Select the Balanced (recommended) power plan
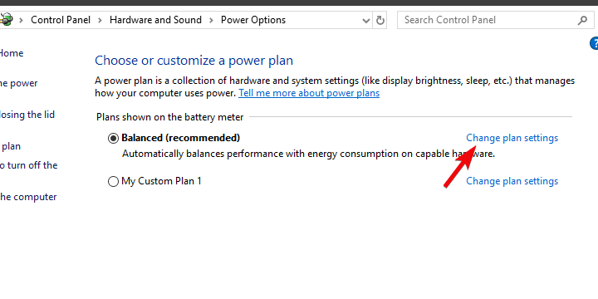 [x=113, y=138]
